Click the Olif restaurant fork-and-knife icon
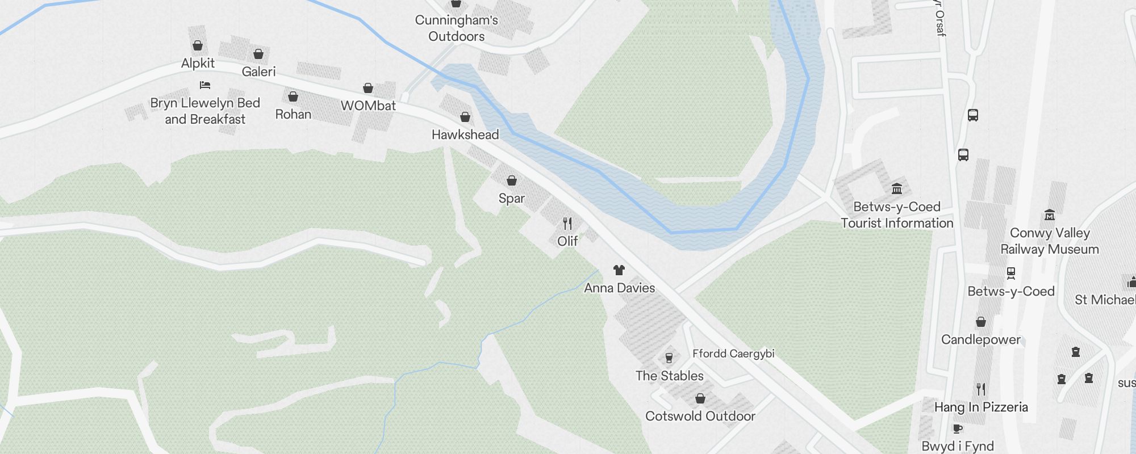This screenshot has width=1136, height=454. pyautogui.click(x=567, y=223)
